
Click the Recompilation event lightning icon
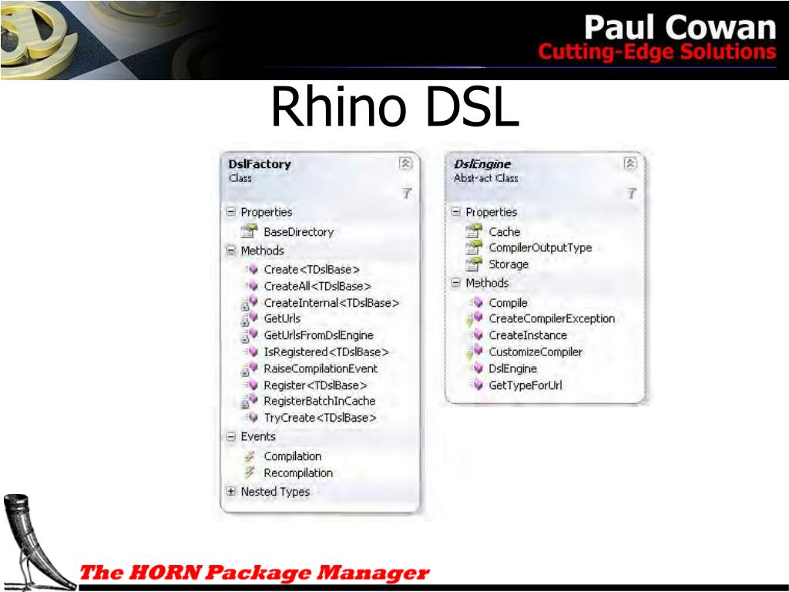pos(250,473)
